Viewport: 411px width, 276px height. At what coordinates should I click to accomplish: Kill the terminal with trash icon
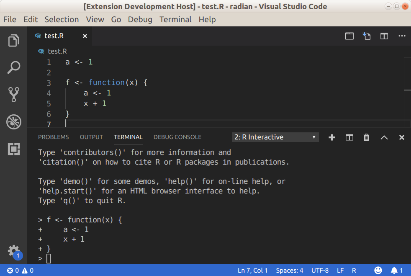click(367, 137)
